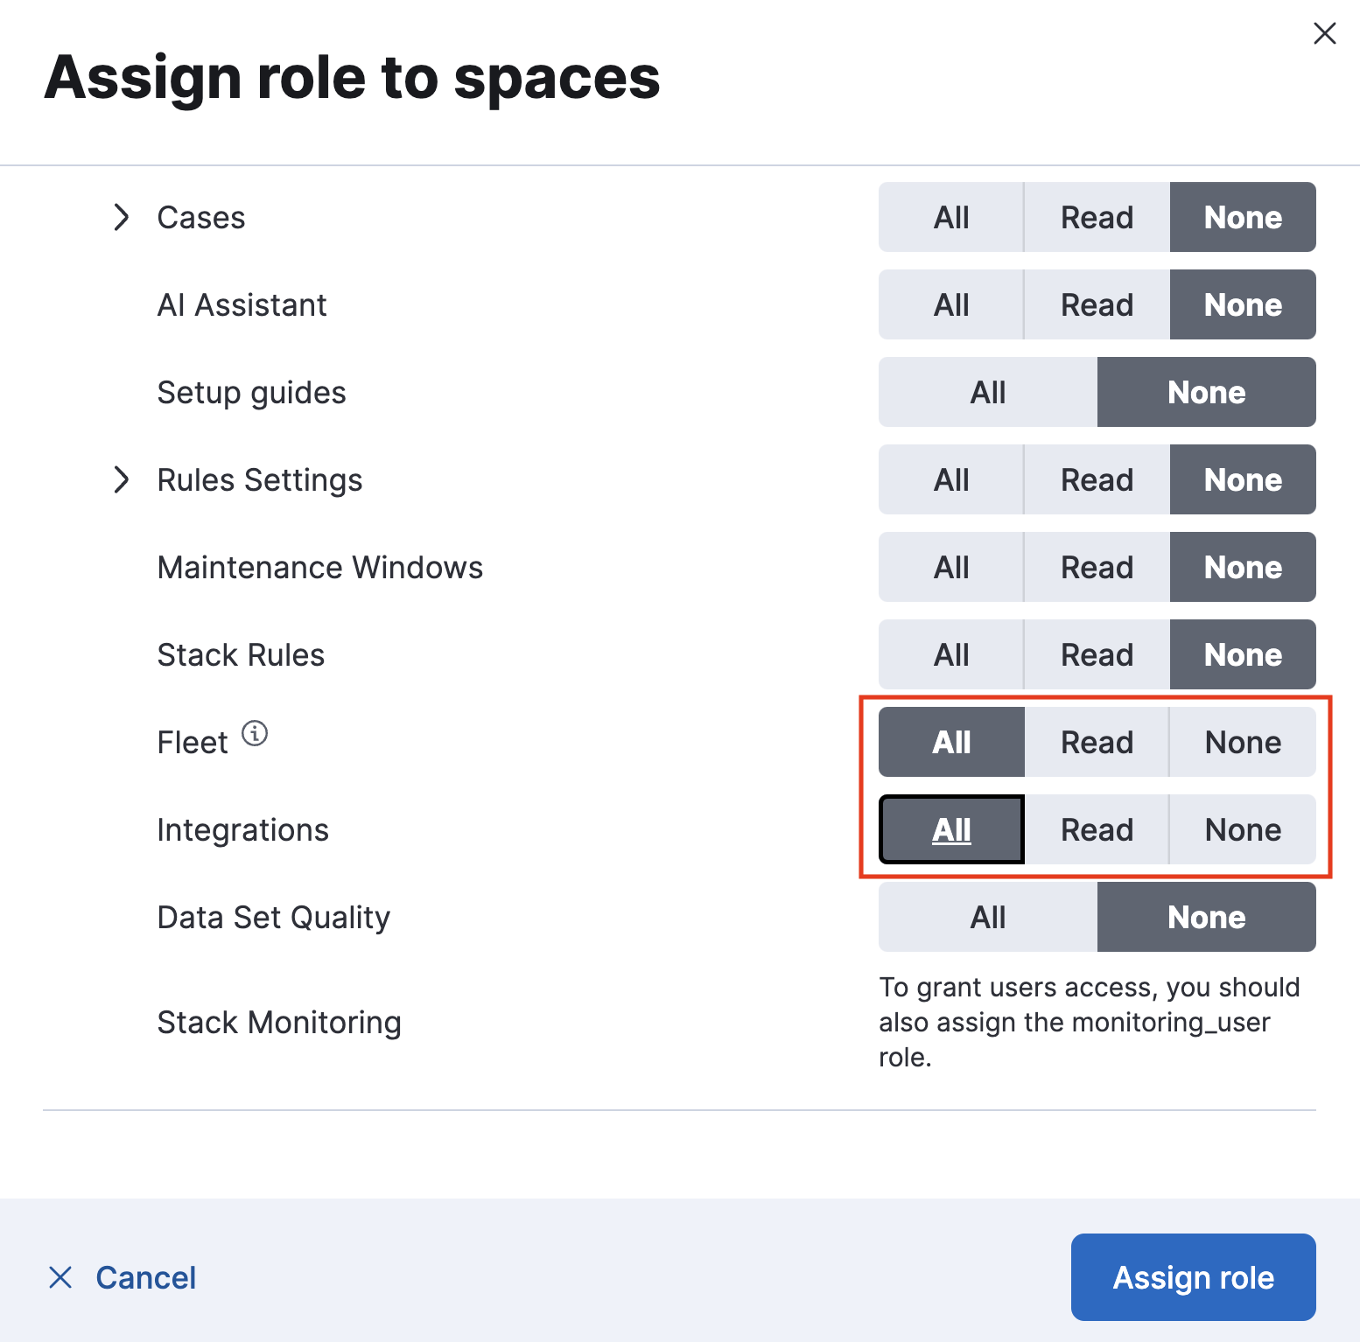Set Integrations to Read

[x=1097, y=829]
